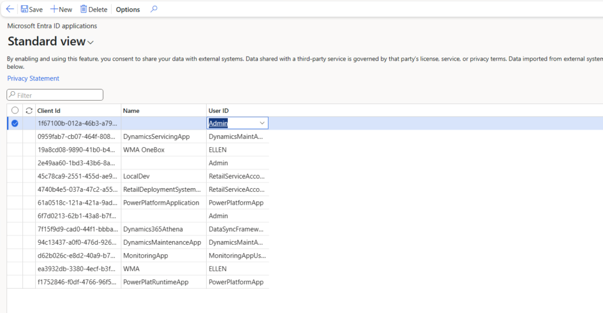Select client id 94c13437-a0f0-476d-926...
This screenshot has width=603, height=313.
pos(78,242)
